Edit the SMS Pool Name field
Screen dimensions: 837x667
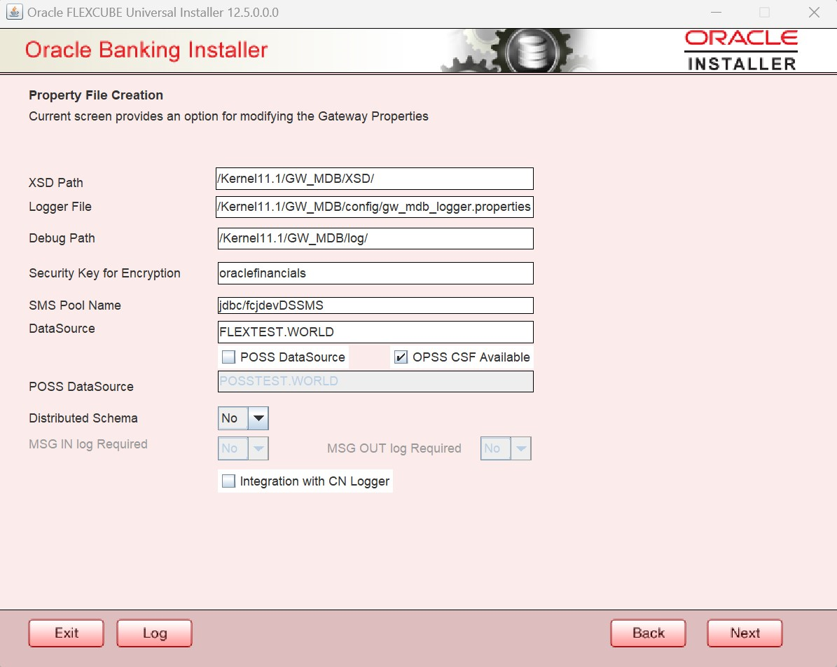pos(375,305)
